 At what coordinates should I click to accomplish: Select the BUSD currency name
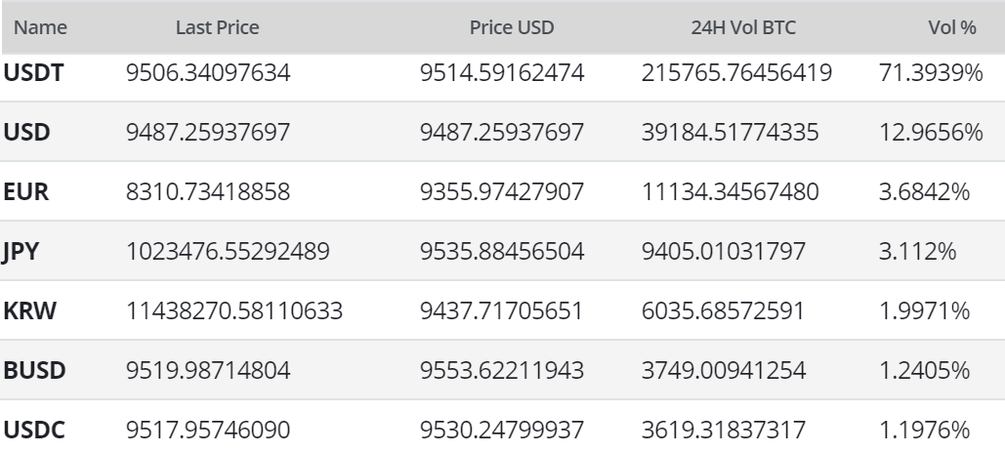point(34,370)
